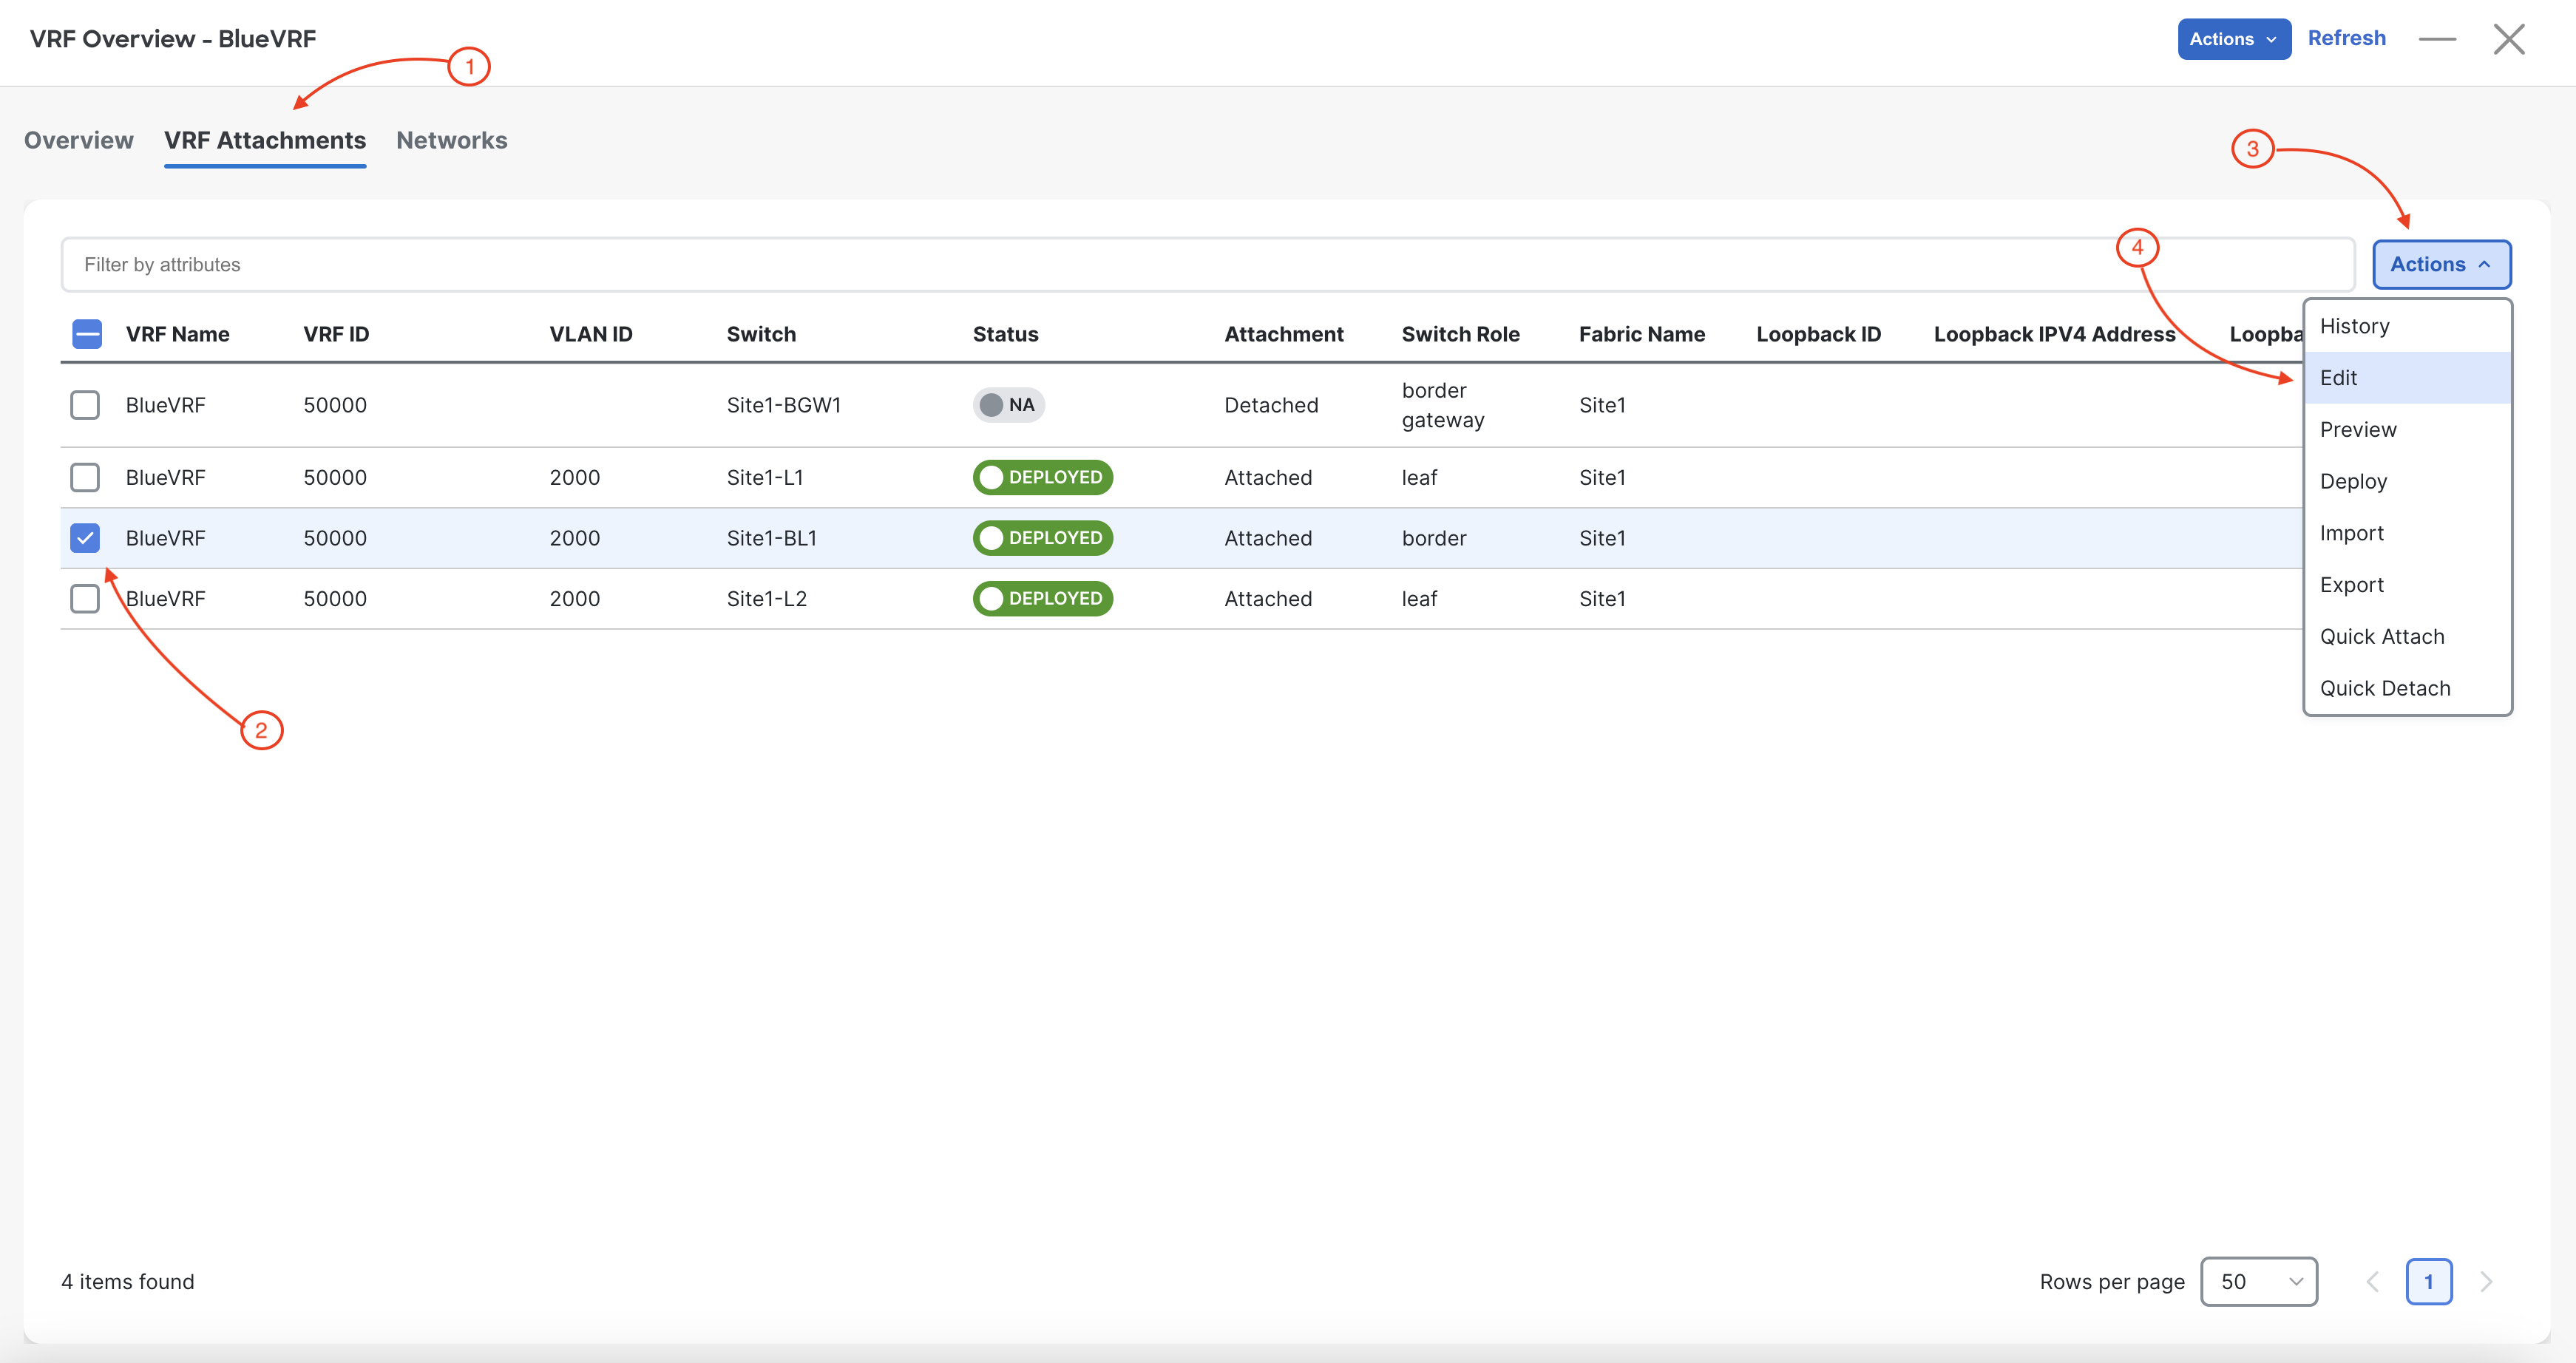Sort by Loopback IPV4 Address column header

(x=2054, y=334)
